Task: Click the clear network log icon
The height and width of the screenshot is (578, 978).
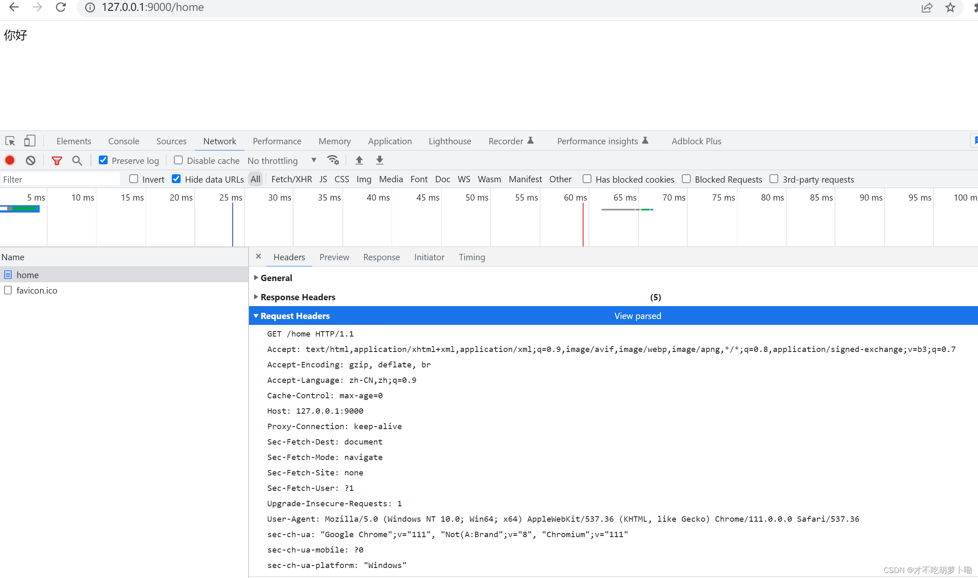Action: [30, 161]
